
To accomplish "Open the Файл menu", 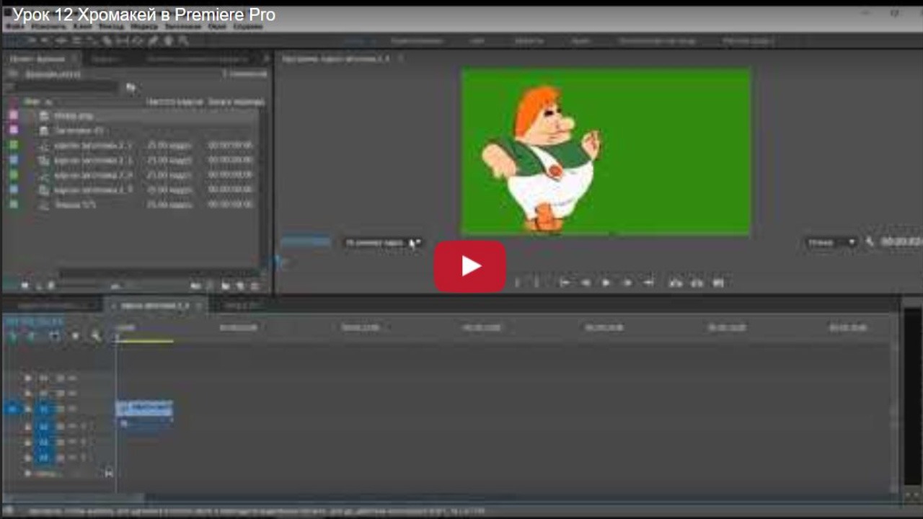I will (x=14, y=27).
